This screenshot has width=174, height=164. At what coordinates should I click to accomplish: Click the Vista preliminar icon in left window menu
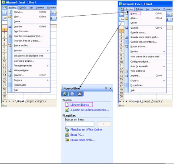10,70
